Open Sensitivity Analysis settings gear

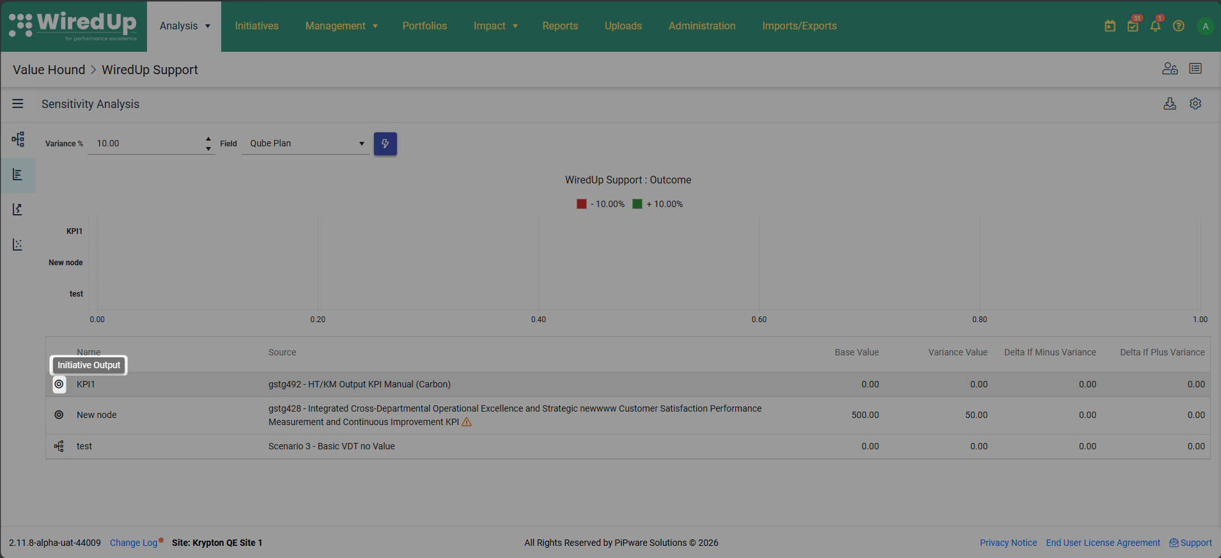tap(1195, 104)
